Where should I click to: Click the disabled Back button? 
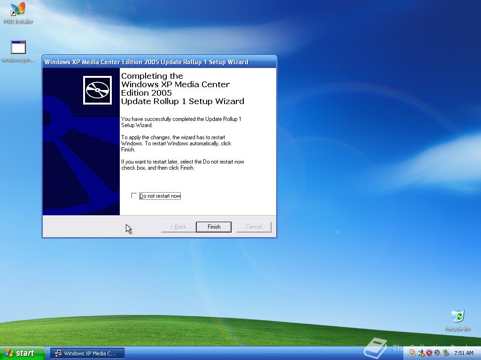point(178,227)
